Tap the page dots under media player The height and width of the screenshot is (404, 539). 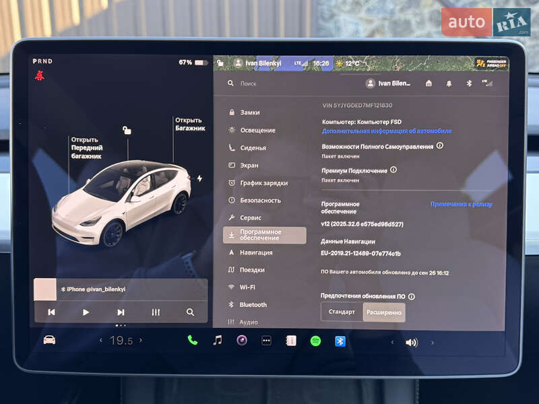[121, 325]
